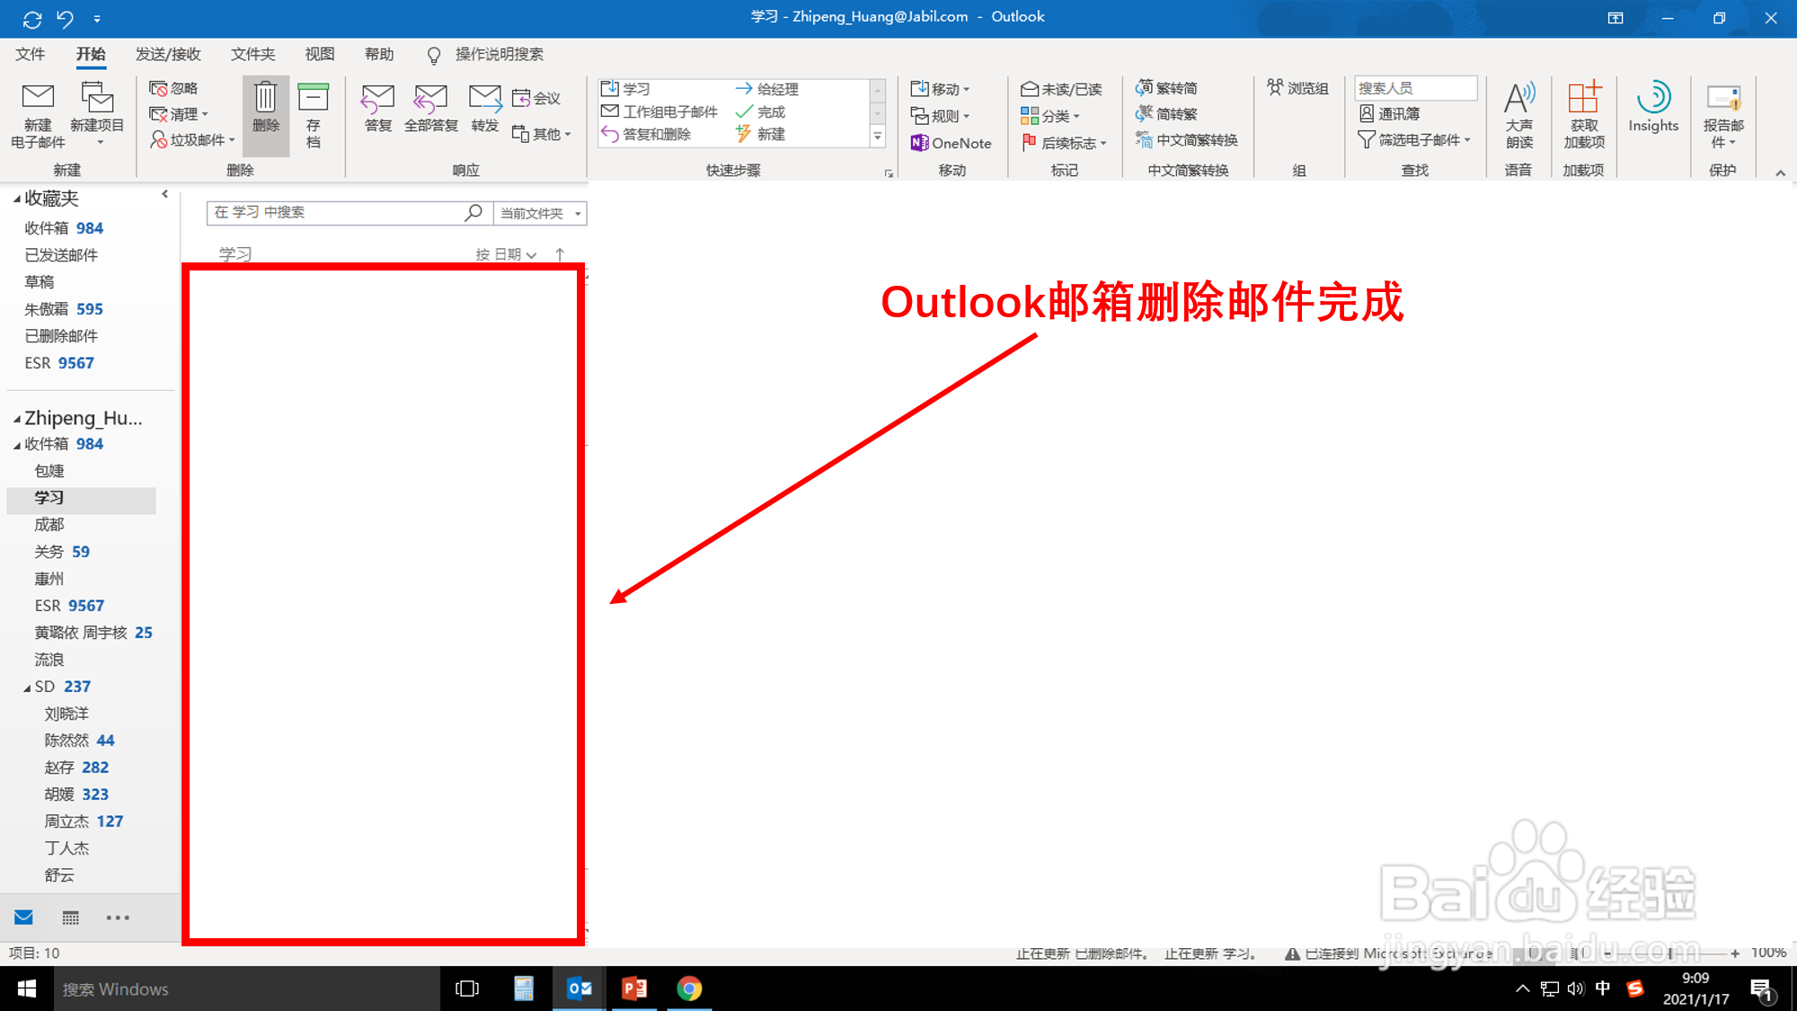Click 筛选电子邮件 to filter messages
1797x1011 pixels.
pyautogui.click(x=1415, y=140)
